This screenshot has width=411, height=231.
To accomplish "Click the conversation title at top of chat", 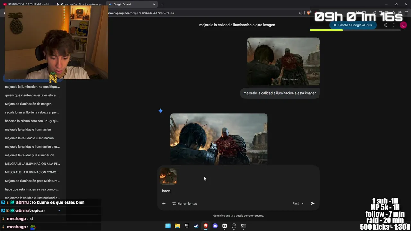I will tap(237, 25).
